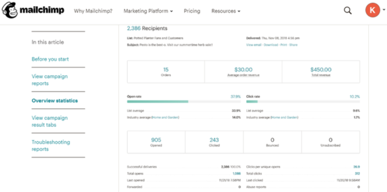Screen dimensions: 387x192
Task: Click the Delivered date line
Action: pyautogui.click(x=273, y=38)
